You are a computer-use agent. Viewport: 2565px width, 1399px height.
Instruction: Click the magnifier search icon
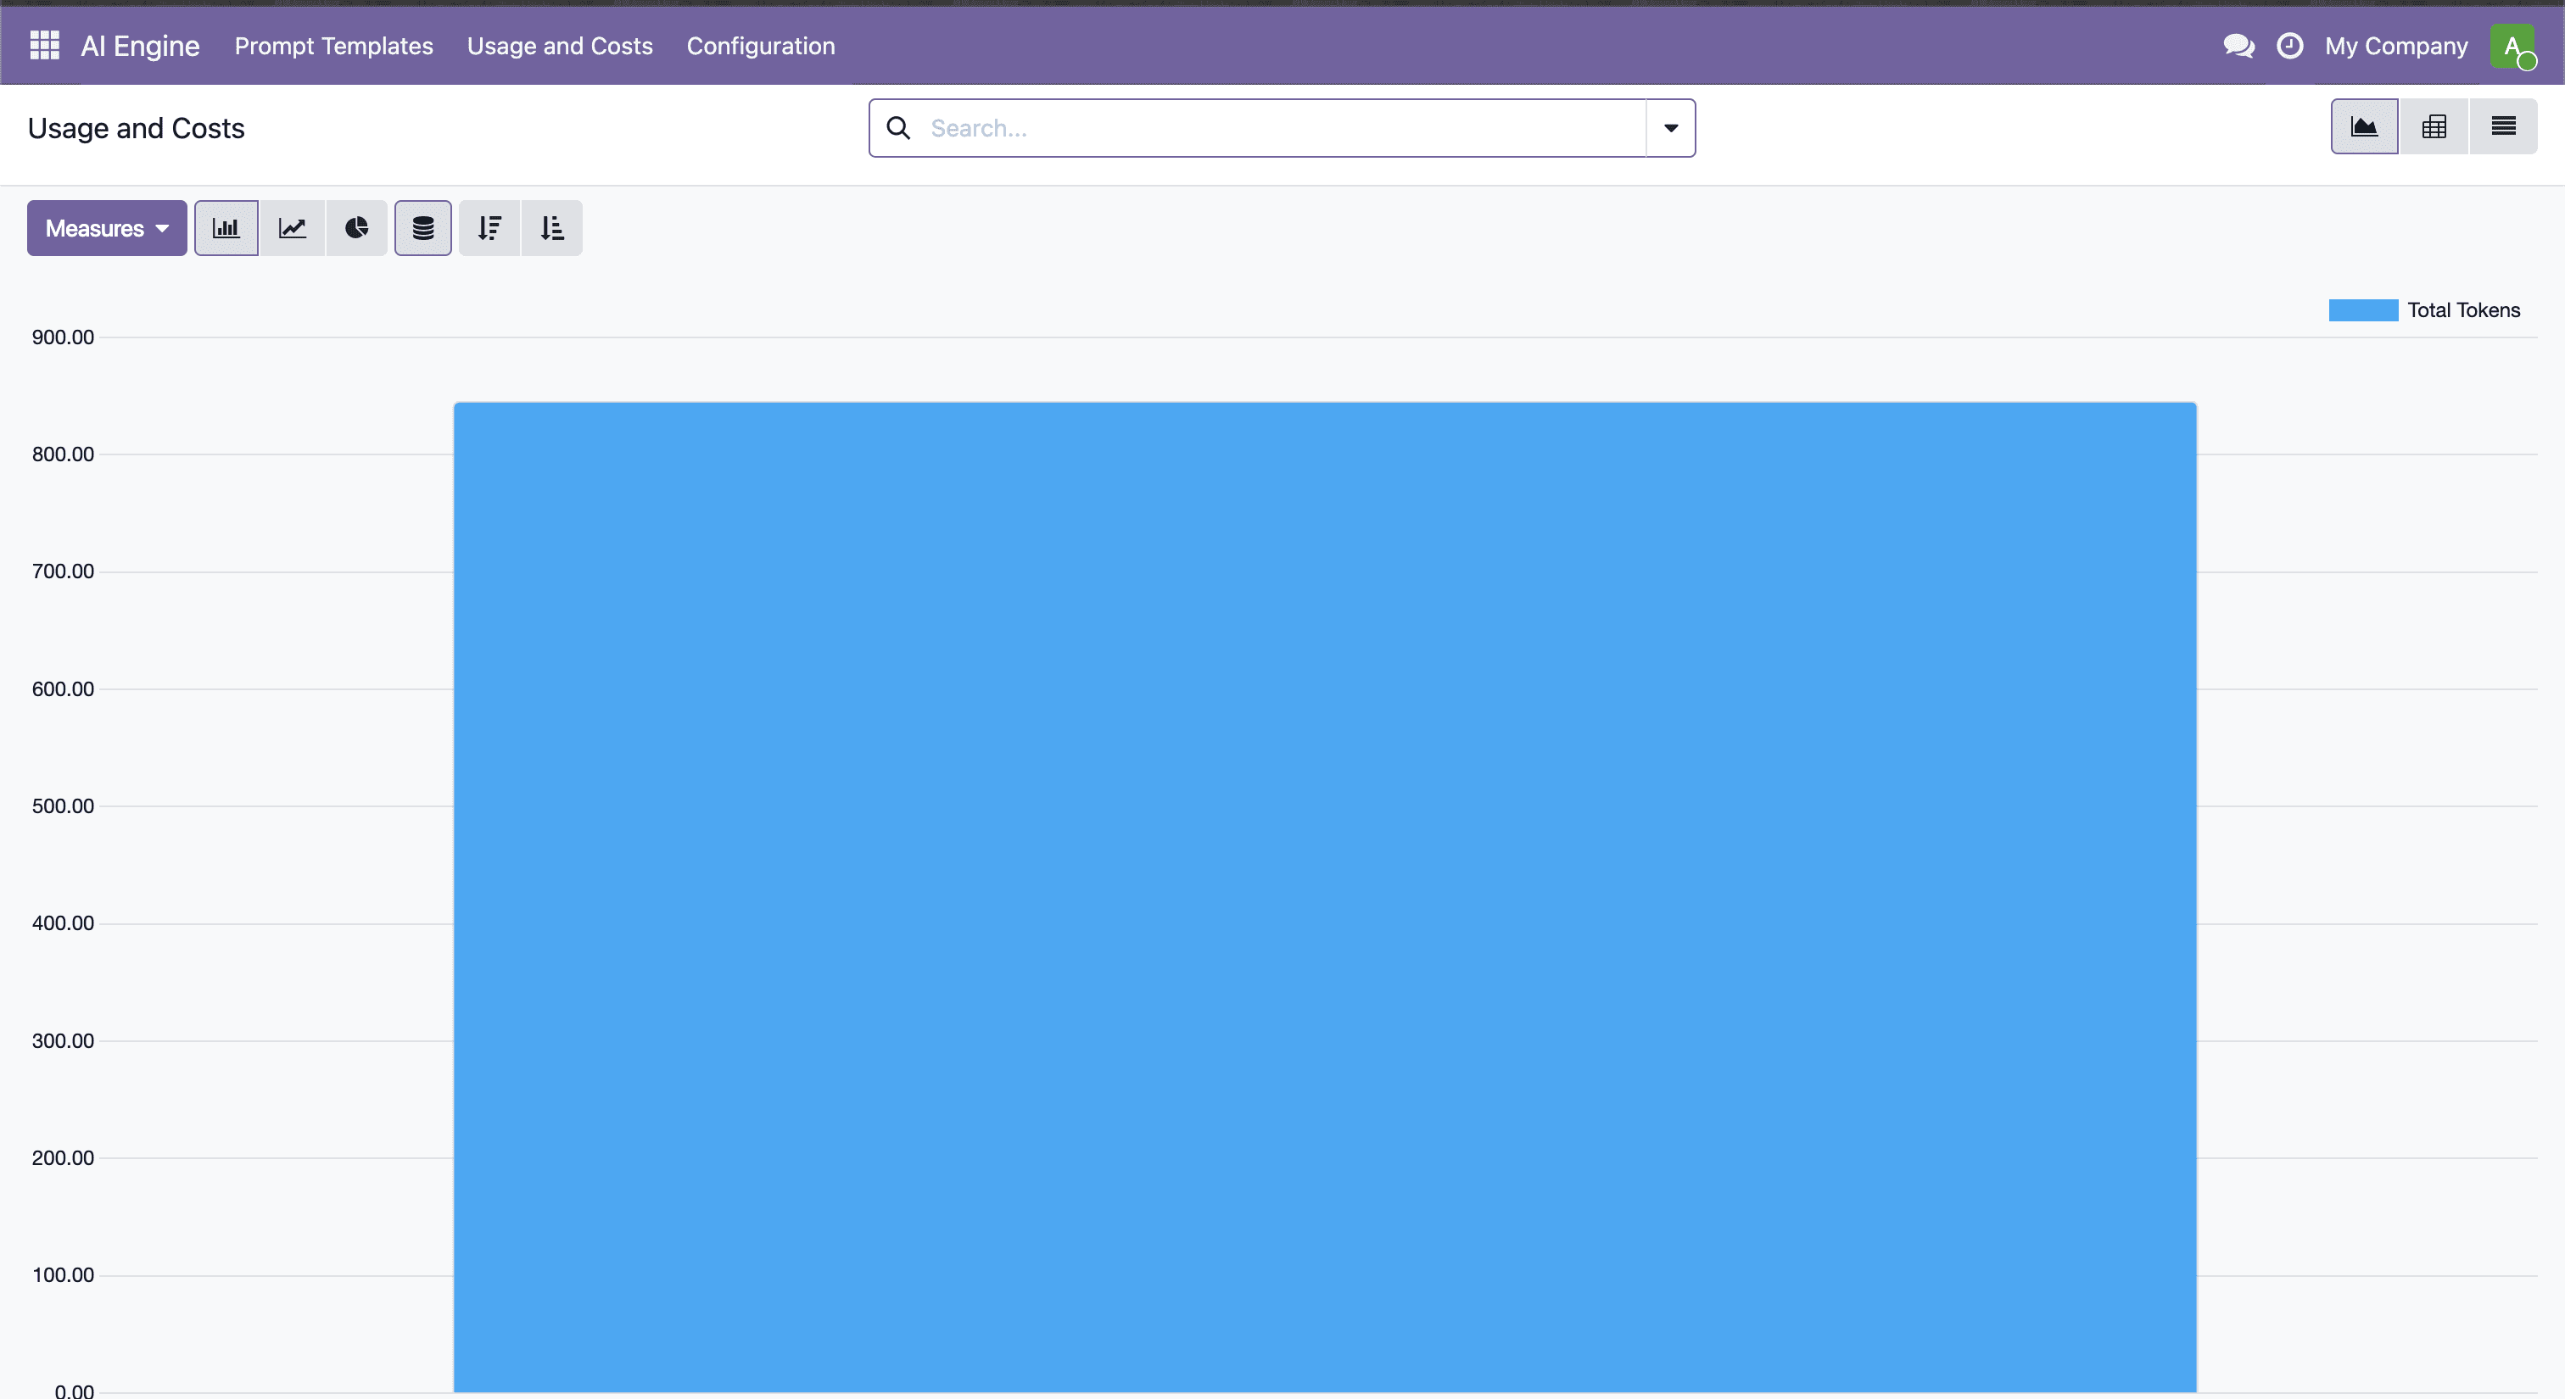898,128
